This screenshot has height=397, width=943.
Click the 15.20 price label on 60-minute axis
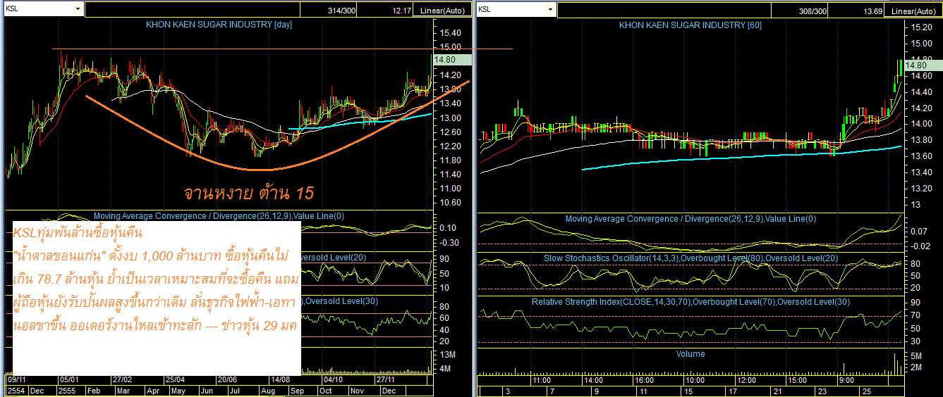click(x=921, y=27)
